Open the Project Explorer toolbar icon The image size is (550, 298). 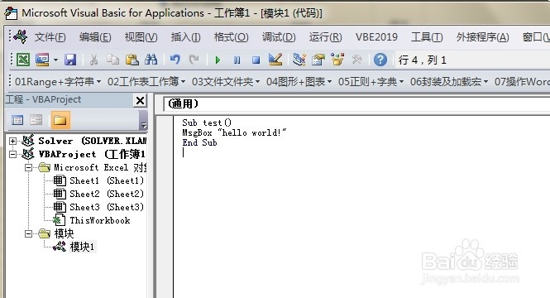299,60
